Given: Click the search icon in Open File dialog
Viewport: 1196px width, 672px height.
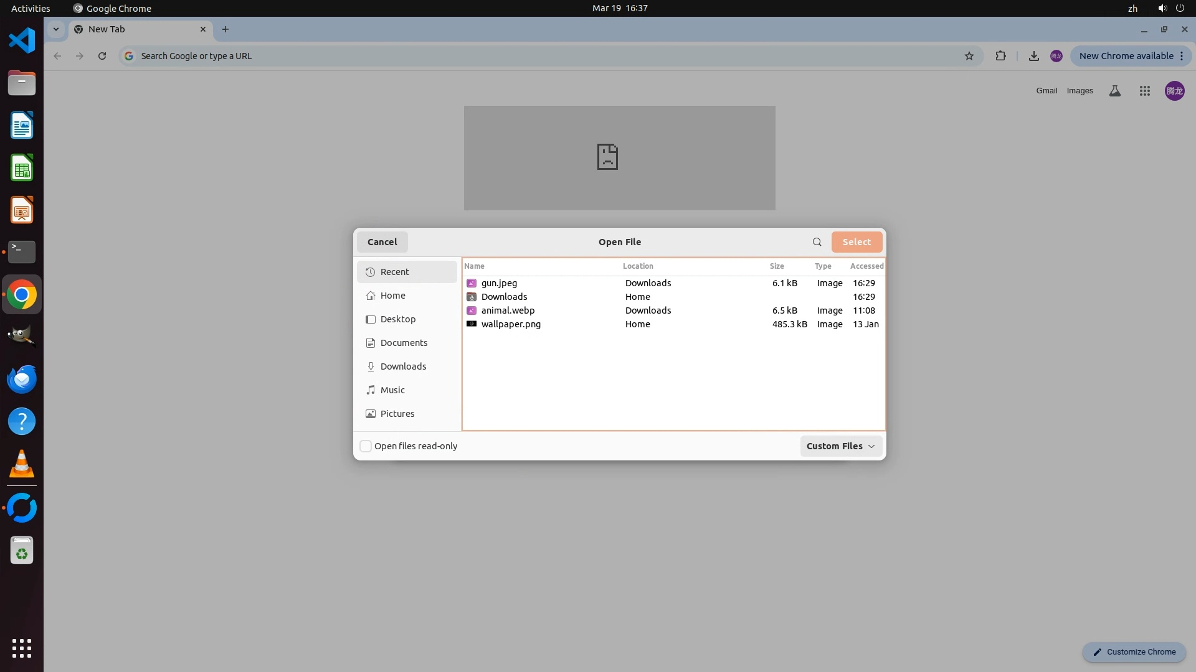Looking at the screenshot, I should 817,242.
